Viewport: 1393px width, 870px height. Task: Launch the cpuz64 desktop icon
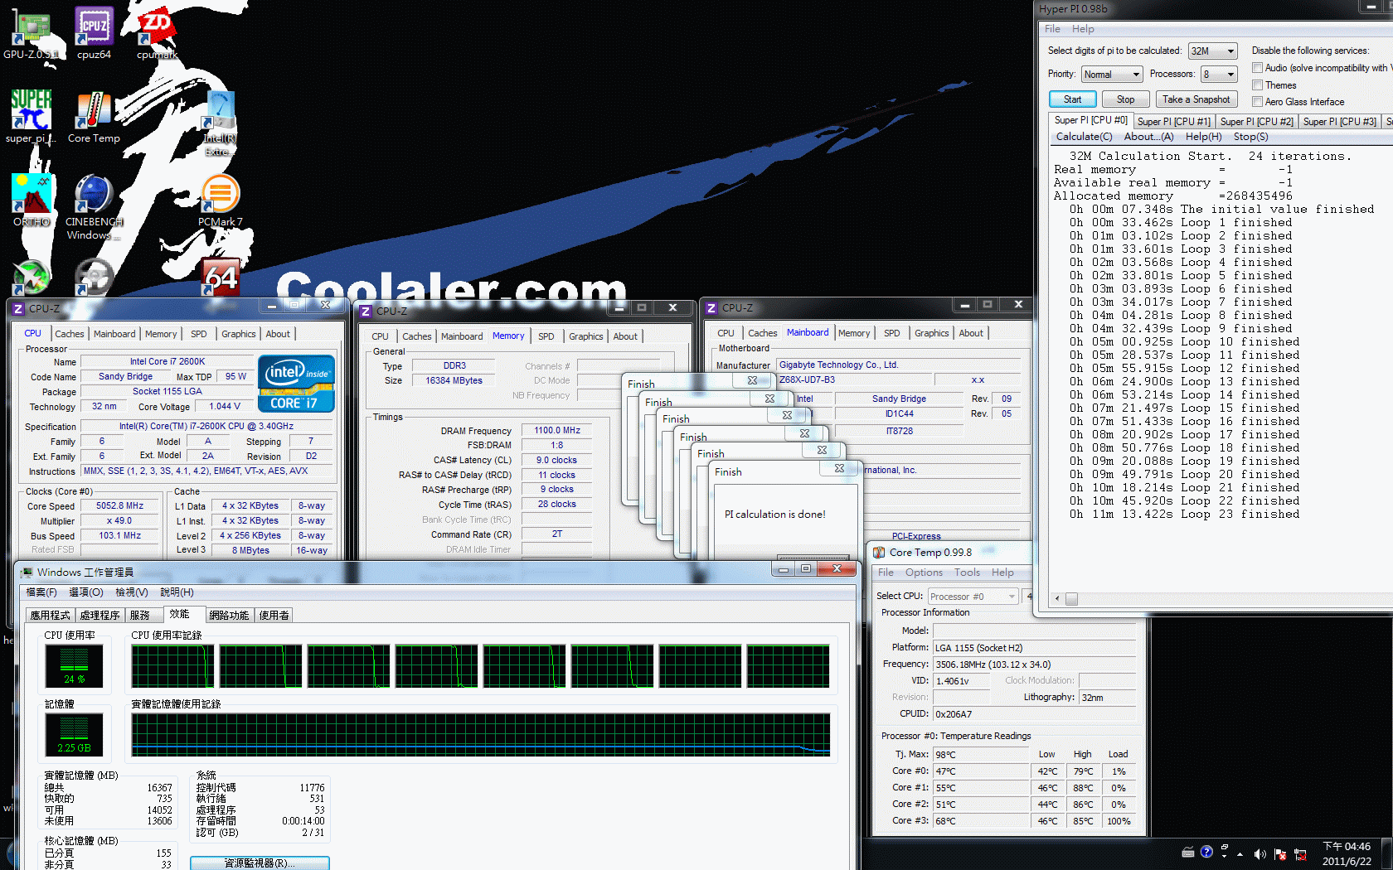[94, 33]
